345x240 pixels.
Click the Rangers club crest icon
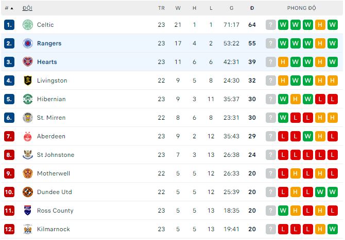28,43
